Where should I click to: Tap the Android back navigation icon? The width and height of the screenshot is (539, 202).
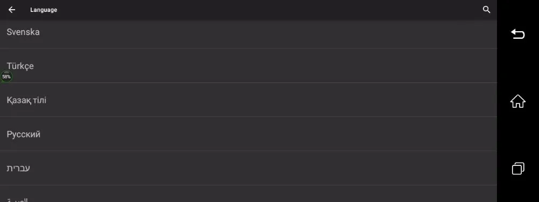point(517,33)
